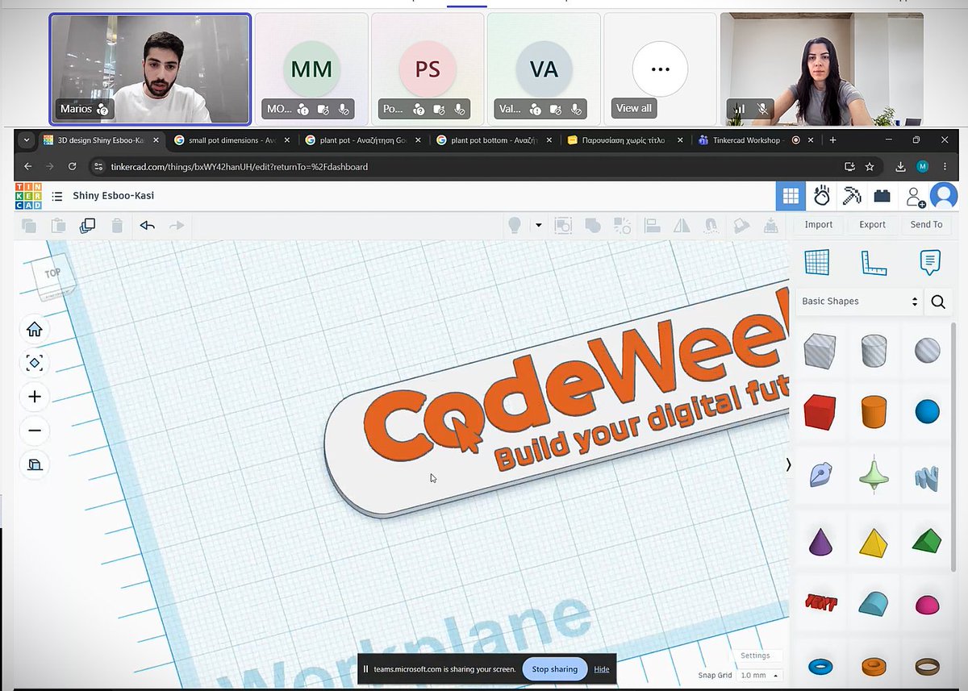
Task: Select the Notes tool in the side panel
Action: pyautogui.click(x=930, y=262)
